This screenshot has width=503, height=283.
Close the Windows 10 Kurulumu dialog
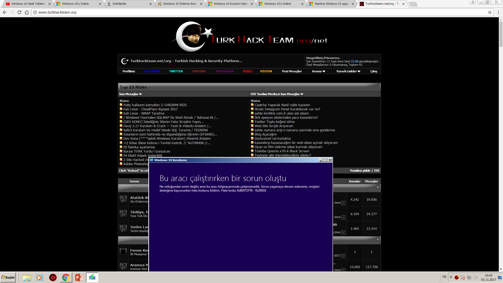pyautogui.click(x=330, y=160)
